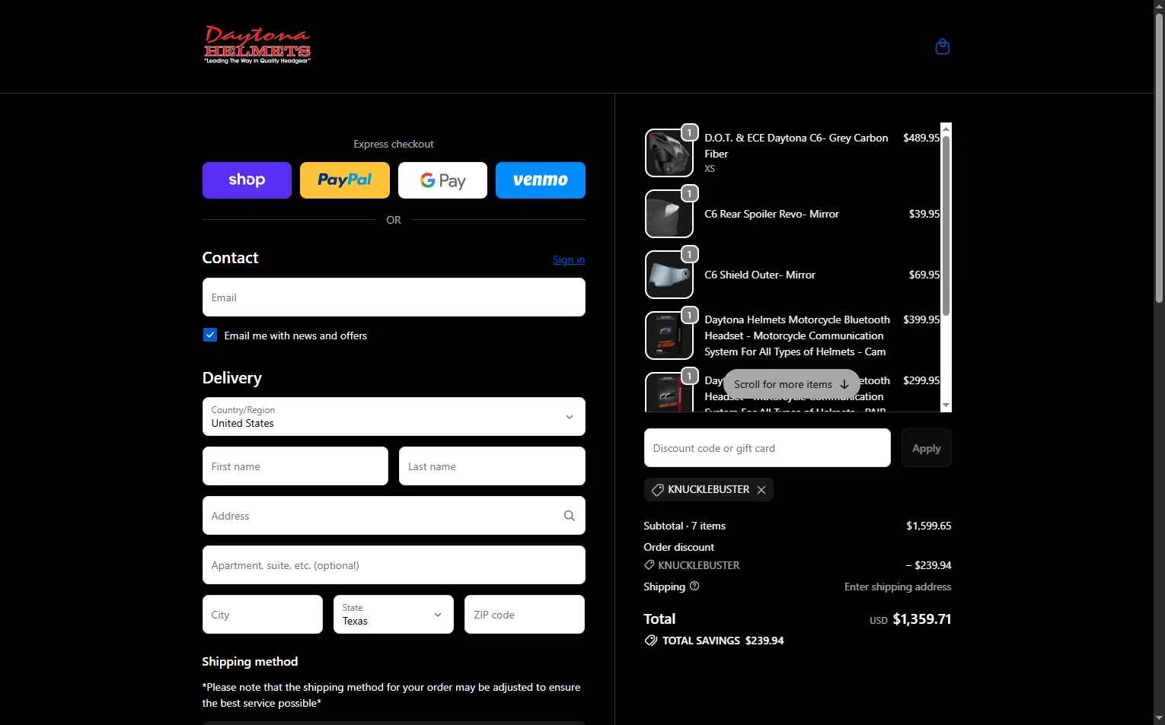The height and width of the screenshot is (725, 1165).
Task: Click the main page vertical scrollbar thumb
Action: [1159, 158]
